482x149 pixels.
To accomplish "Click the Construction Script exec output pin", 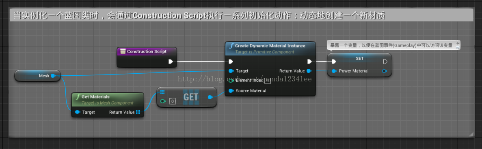I will click(x=171, y=62).
